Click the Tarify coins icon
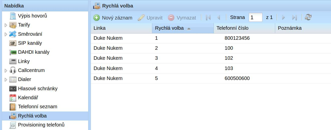 [x=13, y=25]
